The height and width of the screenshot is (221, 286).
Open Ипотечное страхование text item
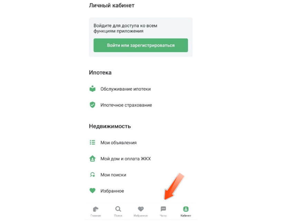tap(126, 105)
